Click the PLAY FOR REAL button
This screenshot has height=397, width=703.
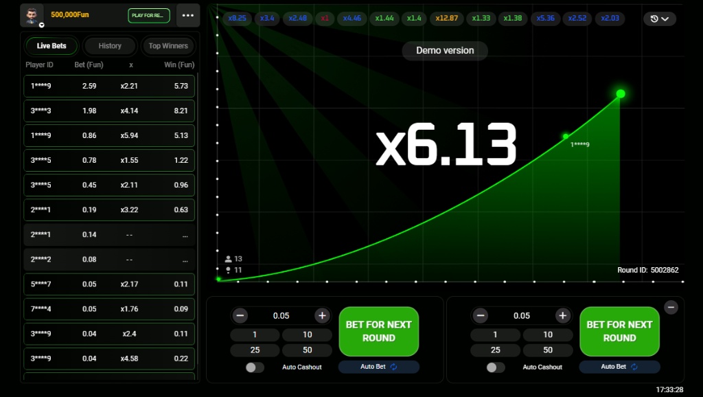[x=148, y=15]
